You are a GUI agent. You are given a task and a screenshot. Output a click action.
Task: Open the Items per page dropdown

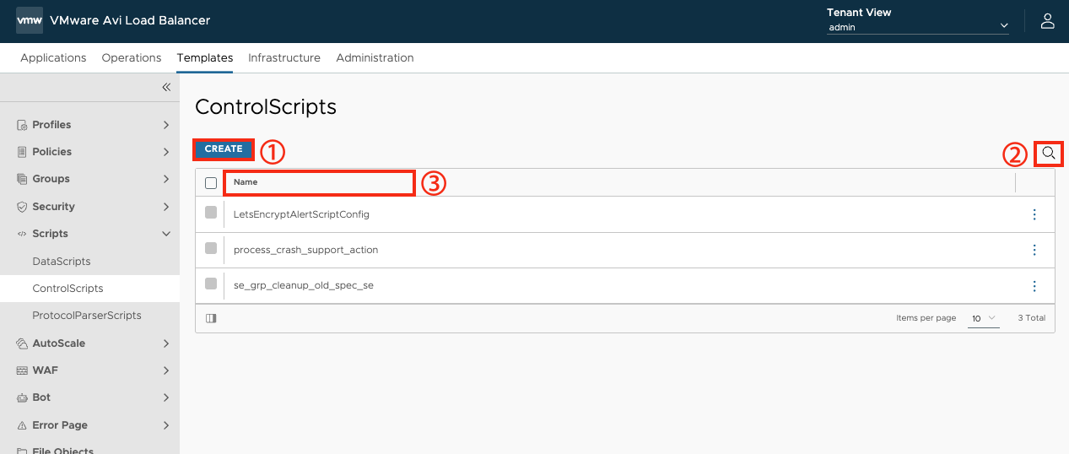click(984, 318)
